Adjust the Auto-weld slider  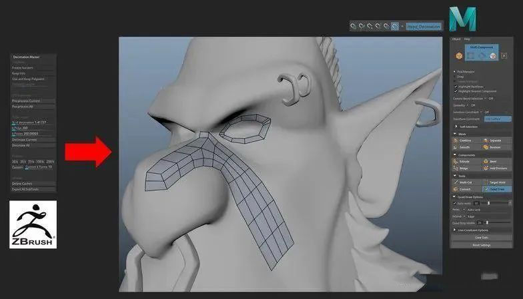488,203
